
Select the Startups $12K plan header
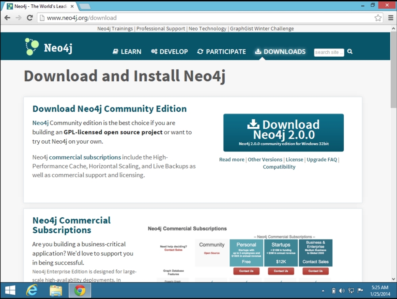pos(281,253)
